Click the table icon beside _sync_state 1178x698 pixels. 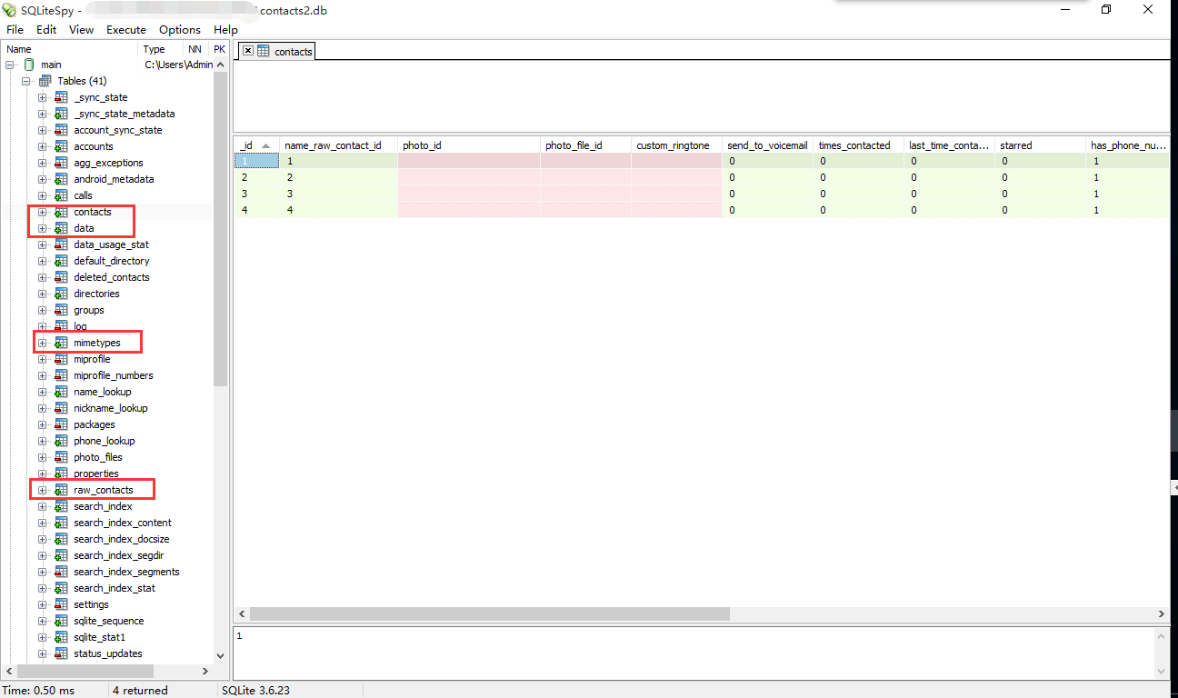(x=61, y=97)
